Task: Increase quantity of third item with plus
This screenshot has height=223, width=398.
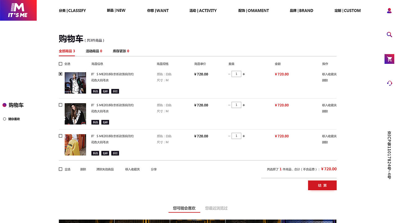Action: (x=244, y=136)
